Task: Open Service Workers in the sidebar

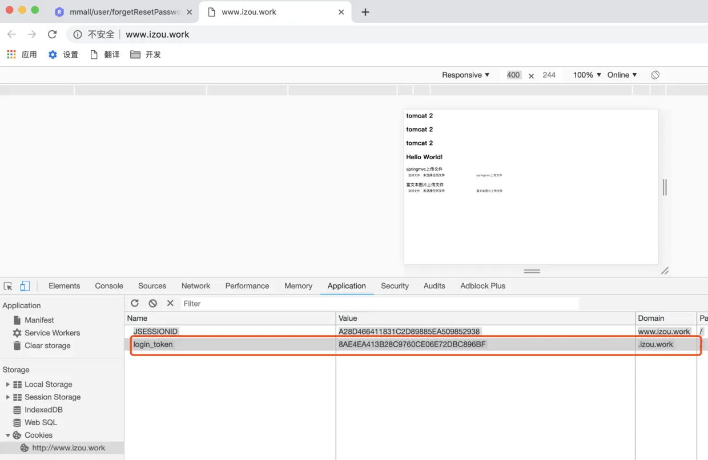Action: [x=52, y=333]
